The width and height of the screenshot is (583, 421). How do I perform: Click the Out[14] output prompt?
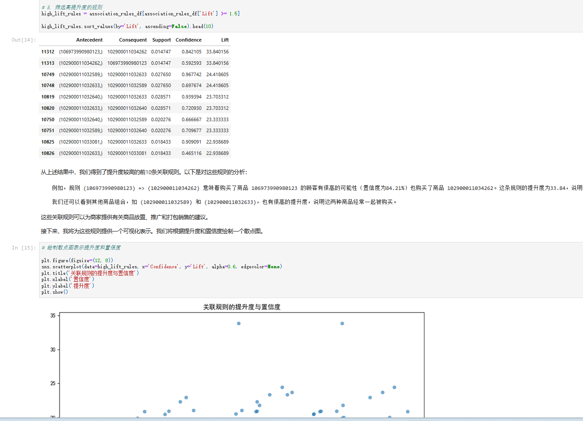click(x=24, y=40)
